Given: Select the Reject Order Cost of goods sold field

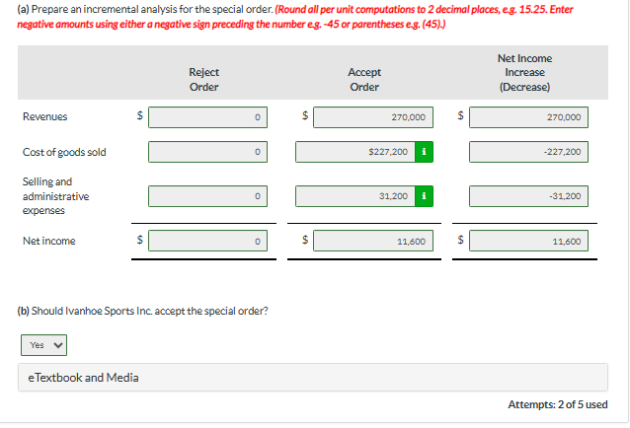Looking at the screenshot, I should pos(207,152).
